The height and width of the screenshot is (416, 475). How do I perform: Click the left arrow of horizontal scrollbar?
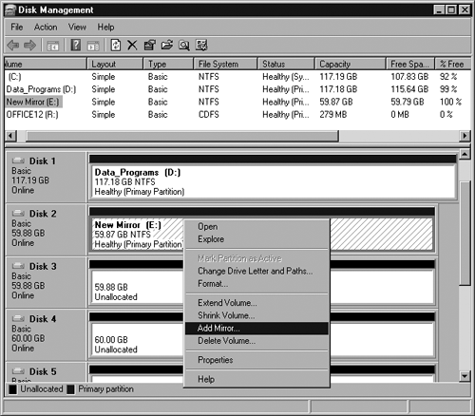tap(10, 136)
